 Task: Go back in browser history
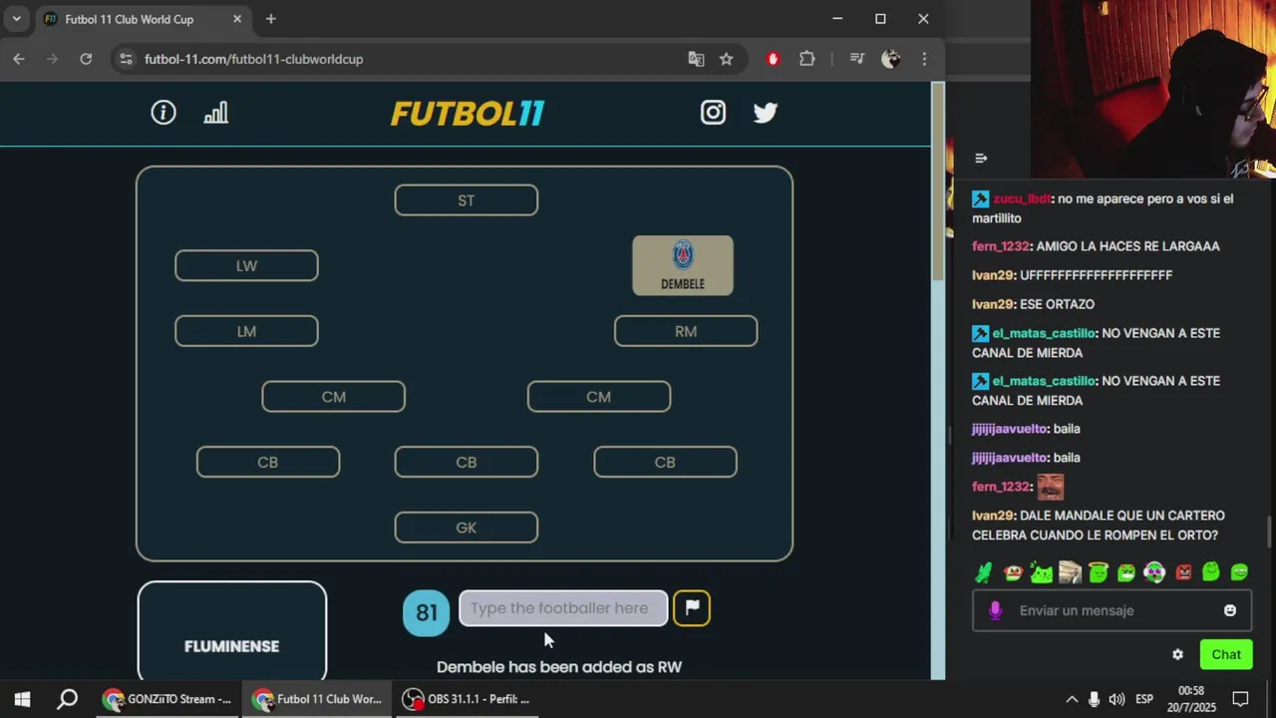pos(19,59)
